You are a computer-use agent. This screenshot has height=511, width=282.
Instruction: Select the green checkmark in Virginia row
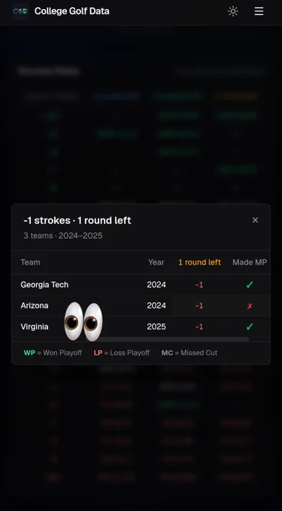click(x=250, y=327)
